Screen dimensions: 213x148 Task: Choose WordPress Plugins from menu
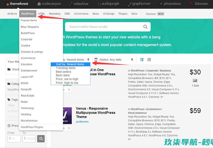click(x=32, y=127)
